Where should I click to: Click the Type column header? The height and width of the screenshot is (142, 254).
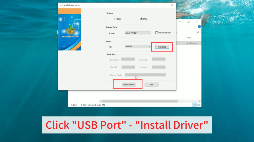tap(189, 37)
